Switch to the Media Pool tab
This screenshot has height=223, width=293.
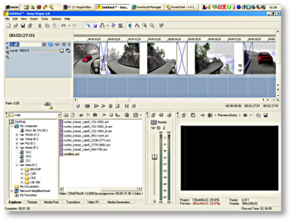click(51, 202)
